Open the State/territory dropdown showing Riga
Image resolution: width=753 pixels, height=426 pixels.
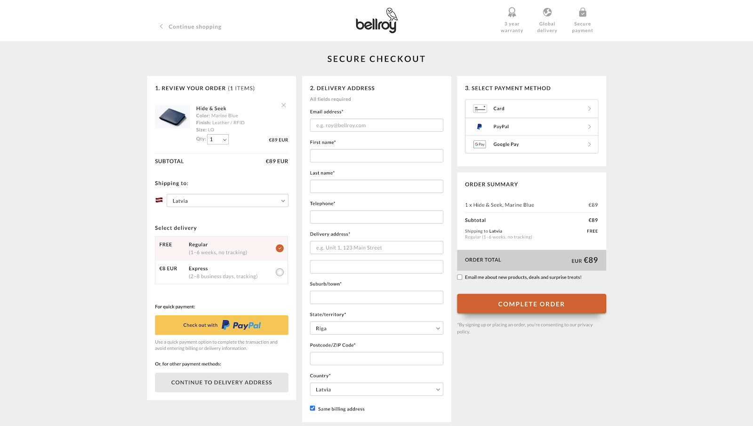pyautogui.click(x=376, y=328)
